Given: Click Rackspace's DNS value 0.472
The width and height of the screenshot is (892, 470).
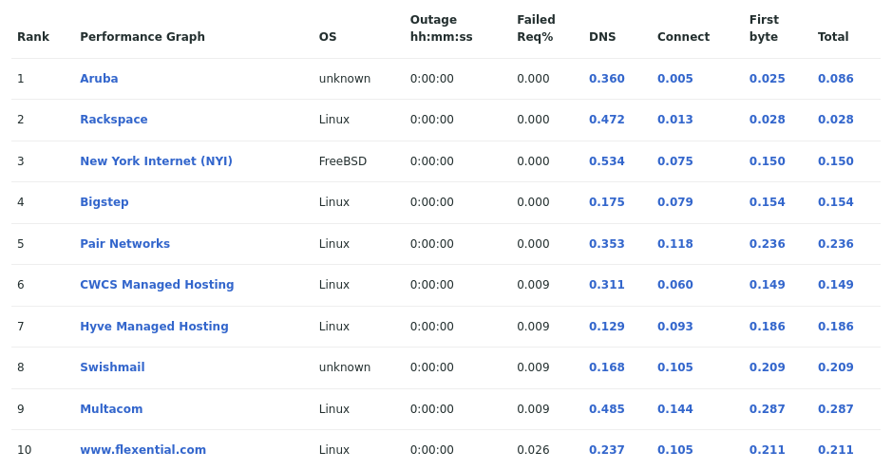Looking at the screenshot, I should (x=606, y=120).
